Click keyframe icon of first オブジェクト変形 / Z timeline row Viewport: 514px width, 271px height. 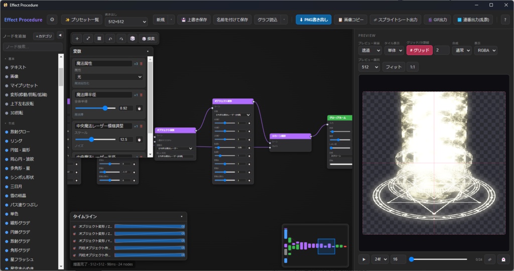coord(74,226)
